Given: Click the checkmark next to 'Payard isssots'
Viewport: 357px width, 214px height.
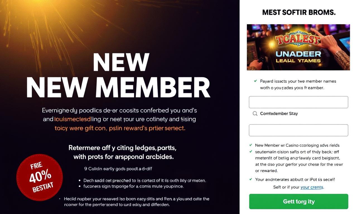Looking at the screenshot, I should point(255,81).
